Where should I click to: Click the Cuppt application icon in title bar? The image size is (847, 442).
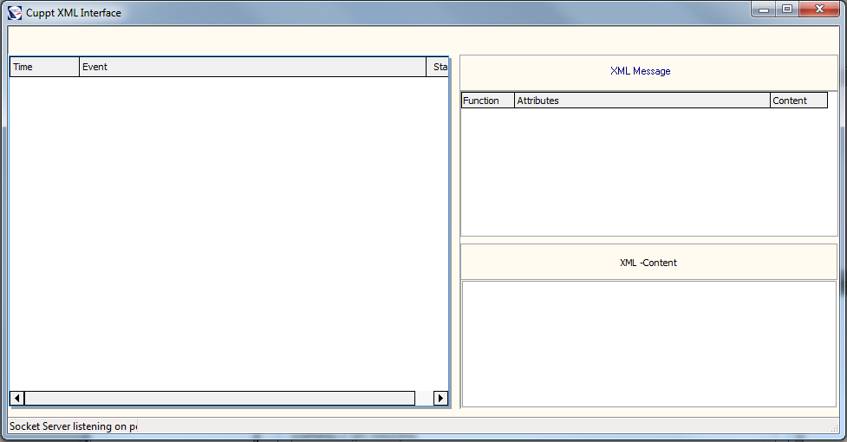(15, 13)
